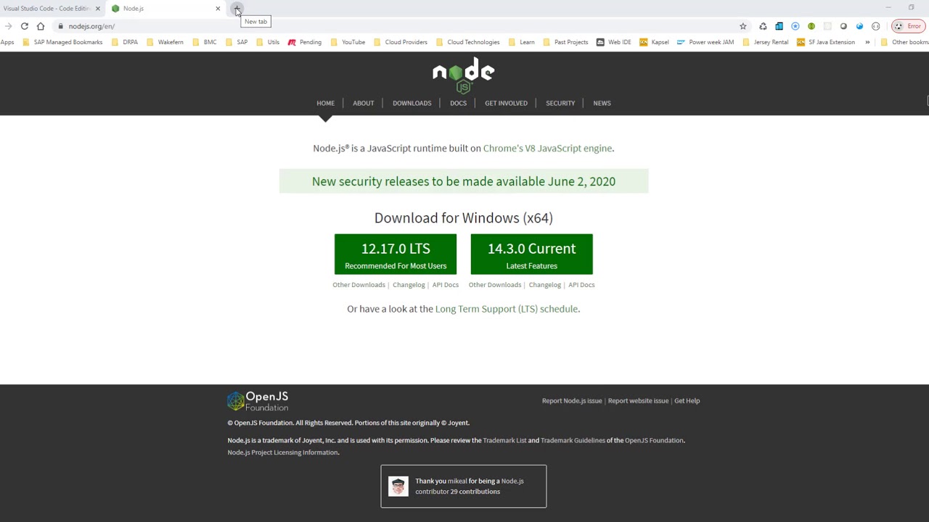Open the Utils bookmarks folder
929x522 pixels.
click(268, 42)
